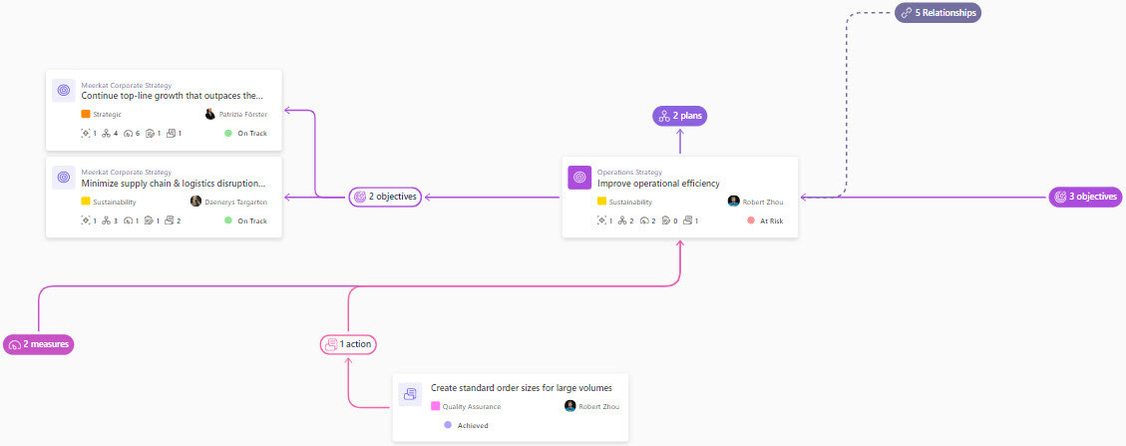Click the action icon on the Create standard order sizes card
This screenshot has height=446, width=1126.
[410, 394]
